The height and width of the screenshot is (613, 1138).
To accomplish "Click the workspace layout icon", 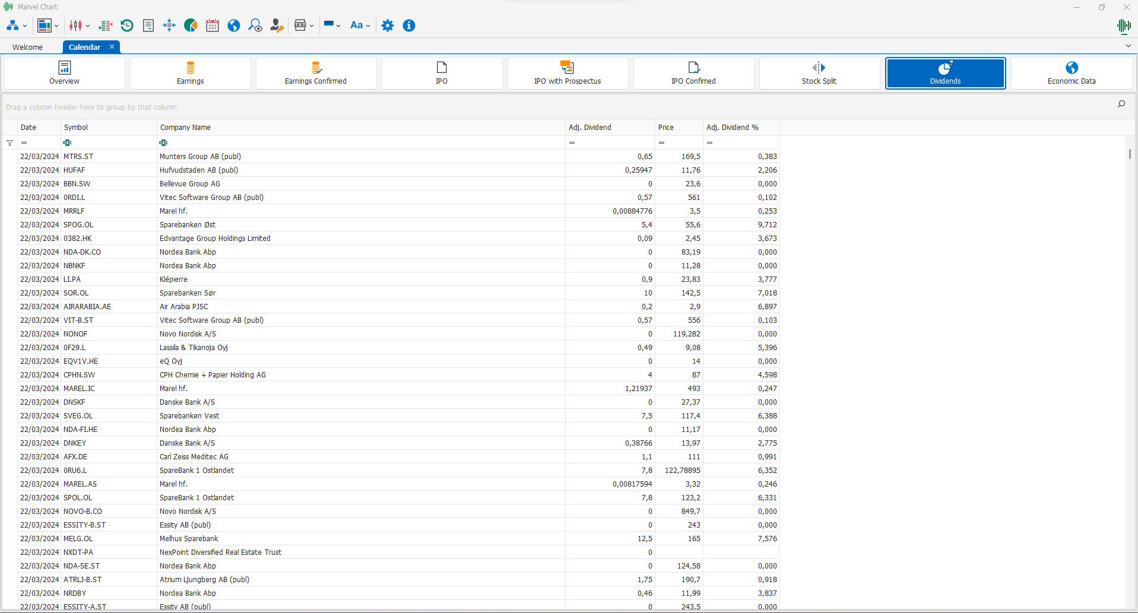I will point(44,26).
